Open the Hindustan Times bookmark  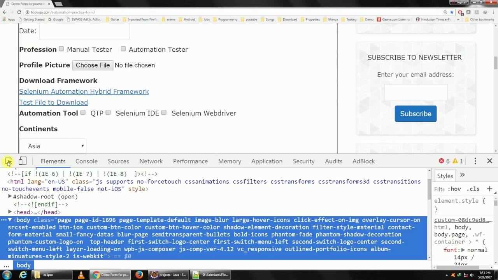click(433, 19)
